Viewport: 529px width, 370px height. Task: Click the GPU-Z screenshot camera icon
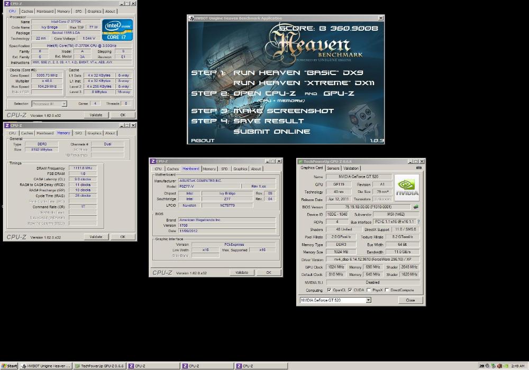pyautogui.click(x=418, y=168)
